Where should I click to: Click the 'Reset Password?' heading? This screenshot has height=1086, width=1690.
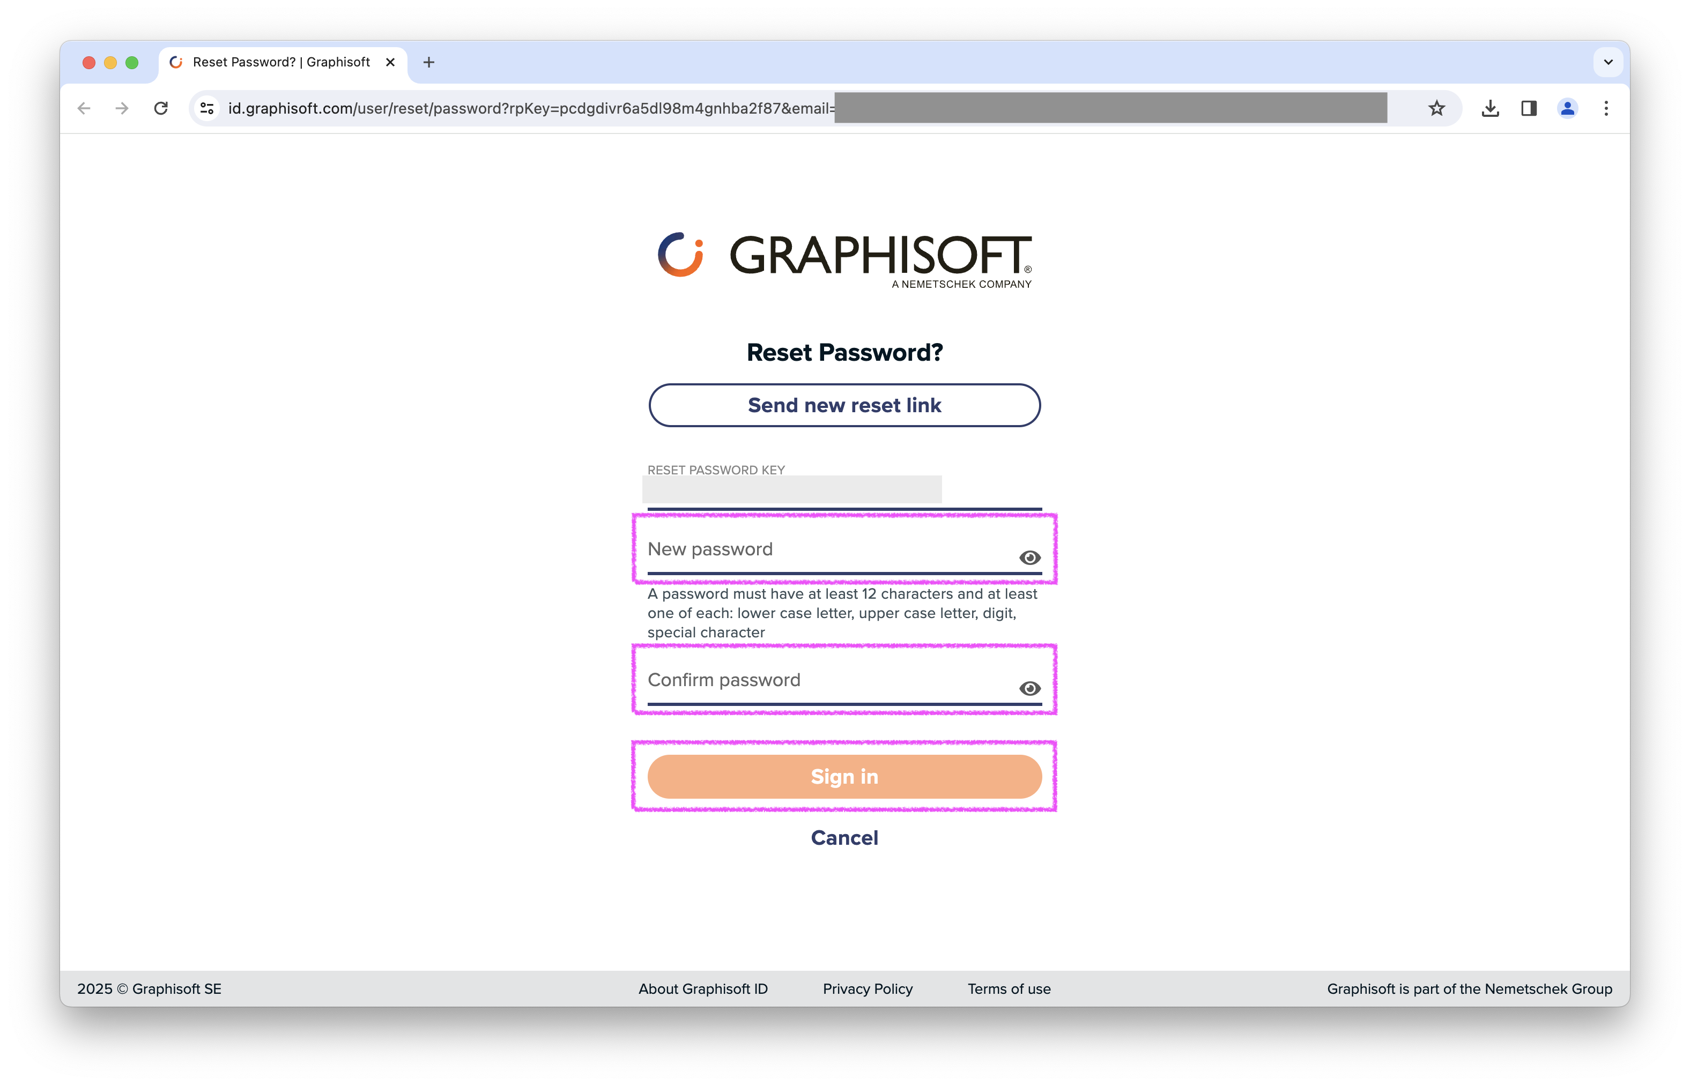[x=844, y=352]
